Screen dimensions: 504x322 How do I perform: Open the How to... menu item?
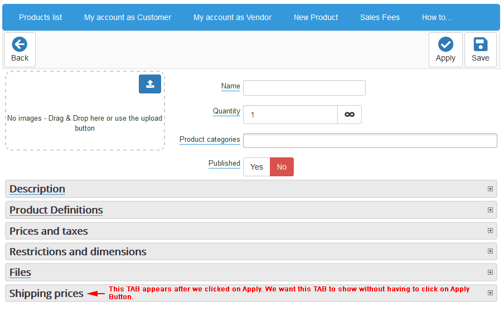point(437,17)
